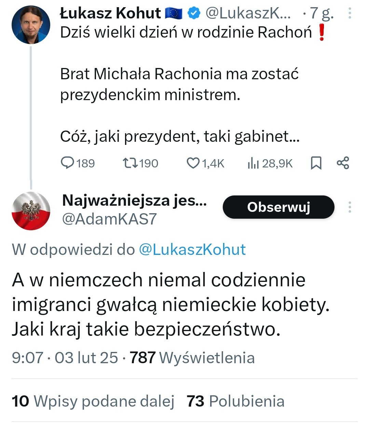Open Łukasz Kohut's profile picture
The image size is (369, 423).
(x=31, y=25)
